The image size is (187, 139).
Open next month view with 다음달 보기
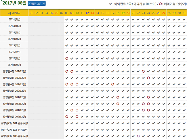[37, 3]
